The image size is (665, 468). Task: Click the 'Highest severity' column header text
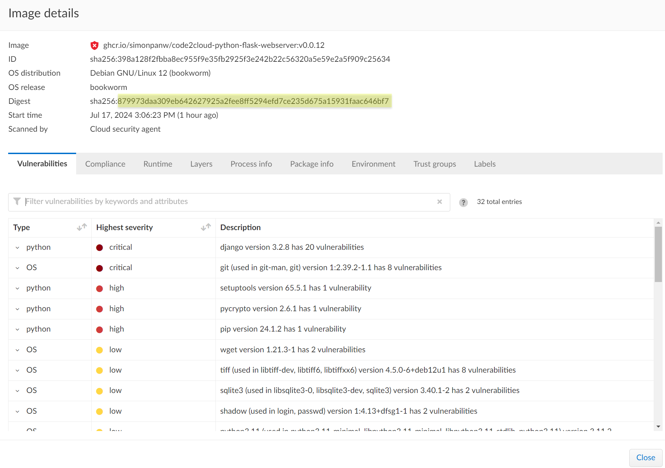coord(124,227)
